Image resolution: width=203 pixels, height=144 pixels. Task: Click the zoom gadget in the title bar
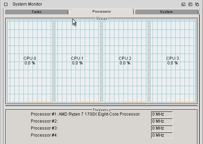190,4
